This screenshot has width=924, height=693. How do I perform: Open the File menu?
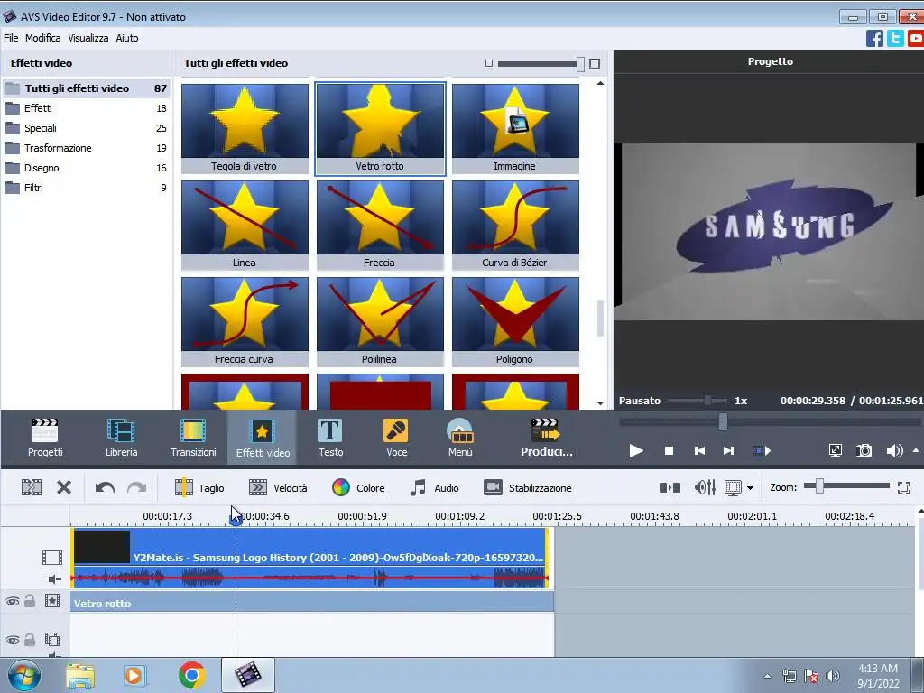pos(11,38)
